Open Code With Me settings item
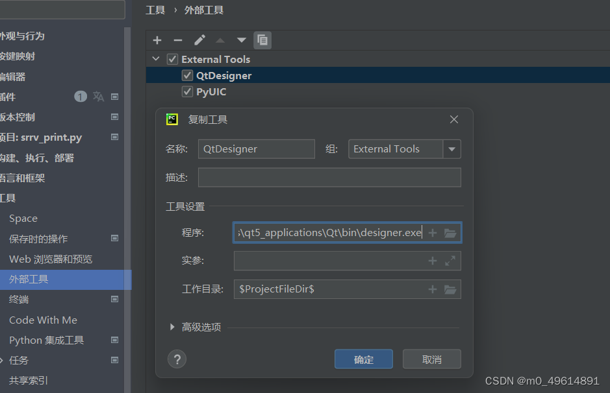 coord(43,320)
